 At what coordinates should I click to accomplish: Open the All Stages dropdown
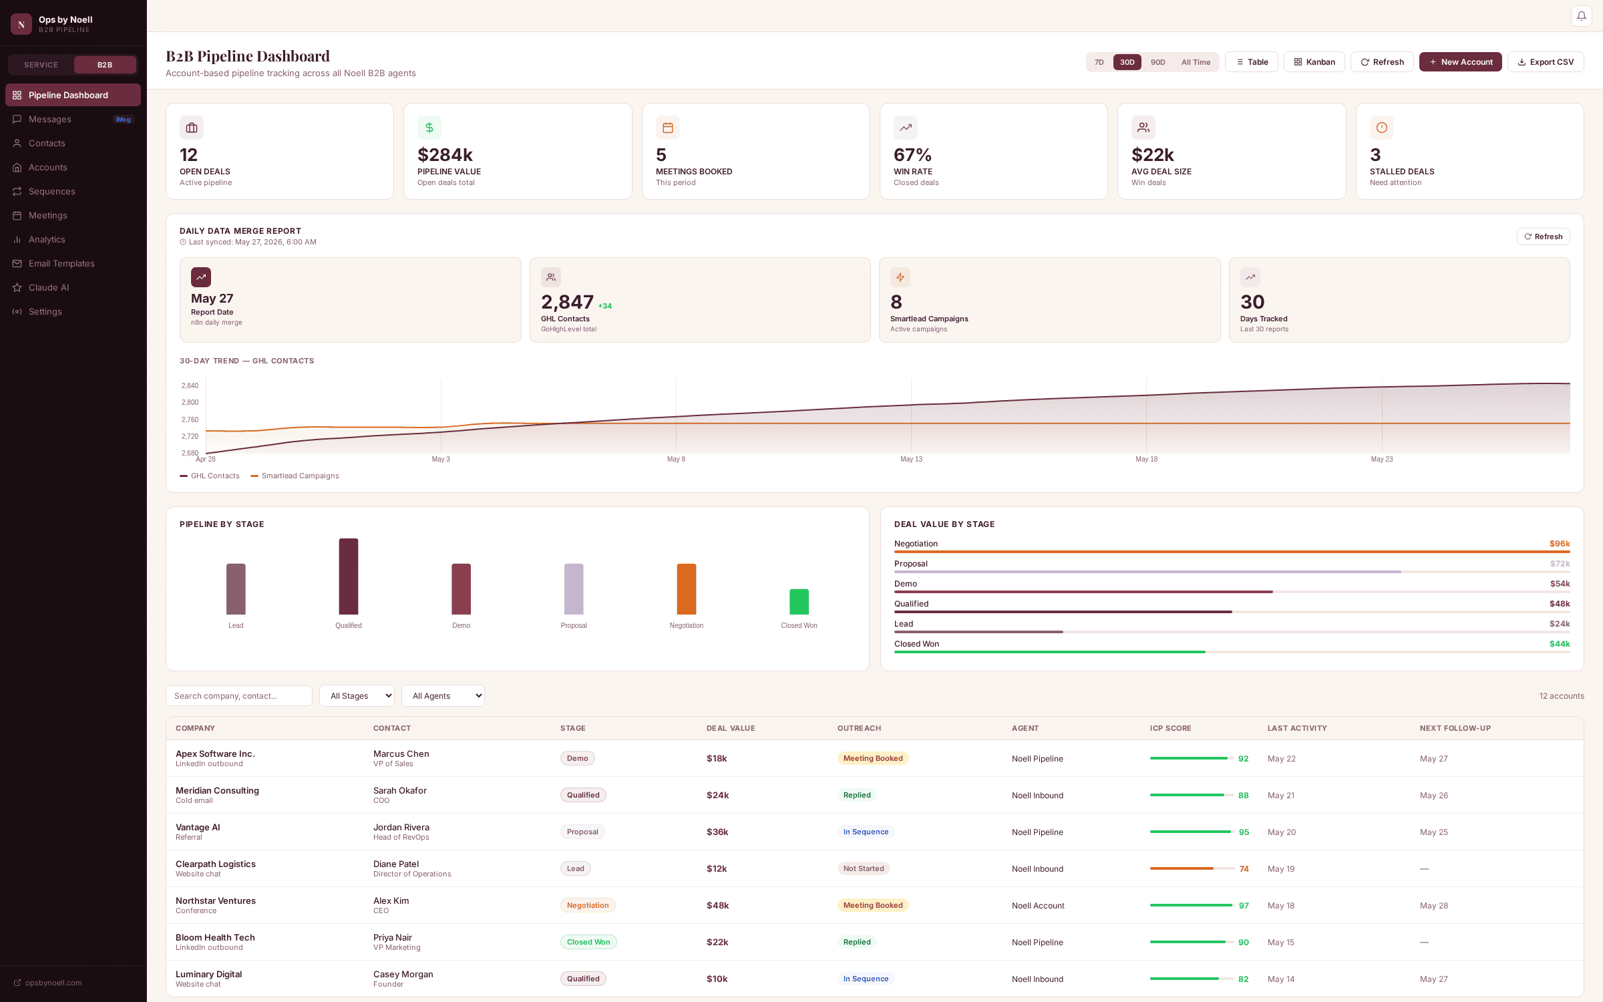357,695
